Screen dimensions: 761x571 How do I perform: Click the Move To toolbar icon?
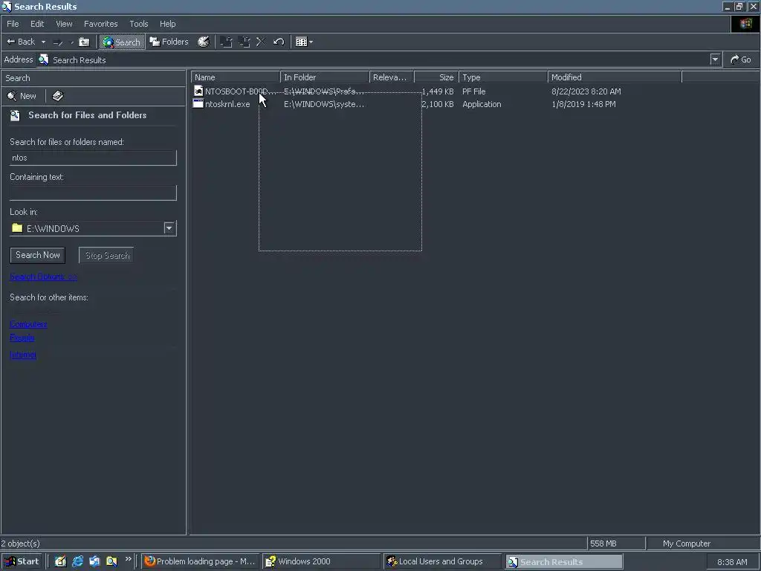pos(226,42)
